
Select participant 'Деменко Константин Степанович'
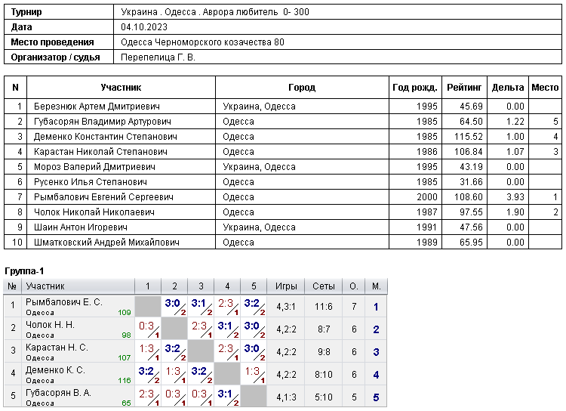click(x=106, y=137)
